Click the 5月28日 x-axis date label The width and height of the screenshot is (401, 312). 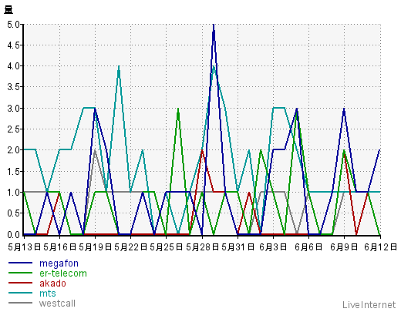point(202,247)
